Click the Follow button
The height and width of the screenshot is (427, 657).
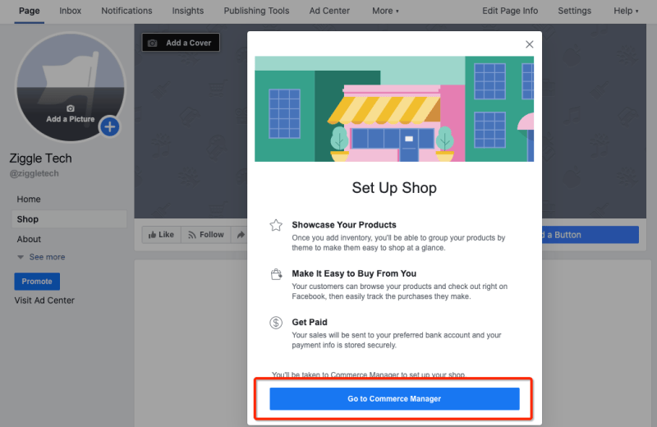tap(206, 235)
